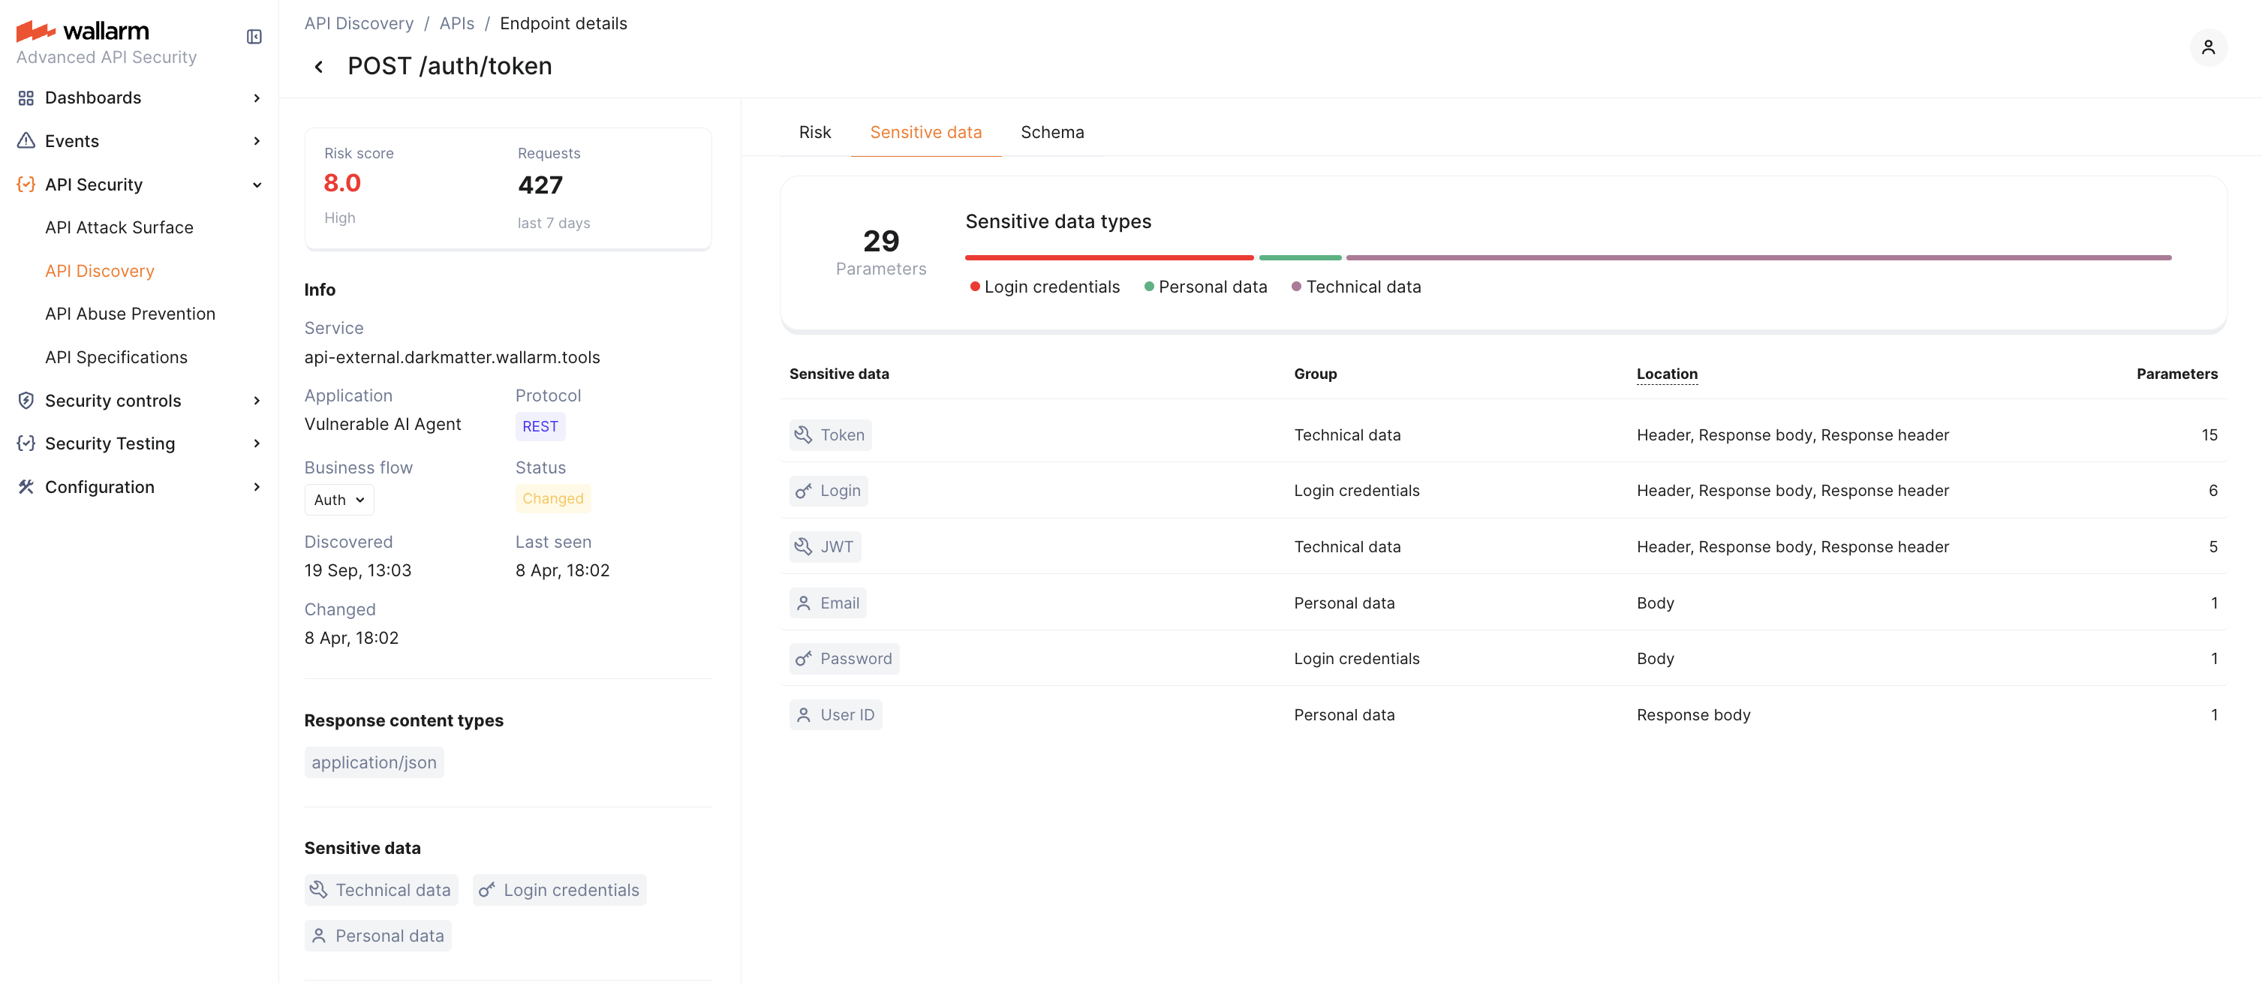Switch to the Risk tab
2262x983 pixels.
click(814, 131)
